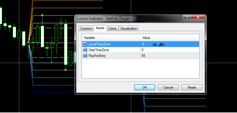Go to the Visualization tab

click(129, 28)
